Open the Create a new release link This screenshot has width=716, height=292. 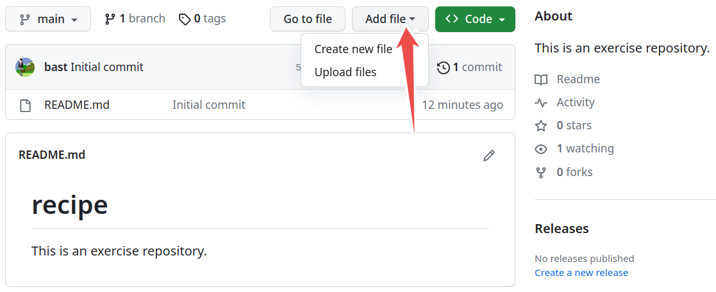(581, 273)
